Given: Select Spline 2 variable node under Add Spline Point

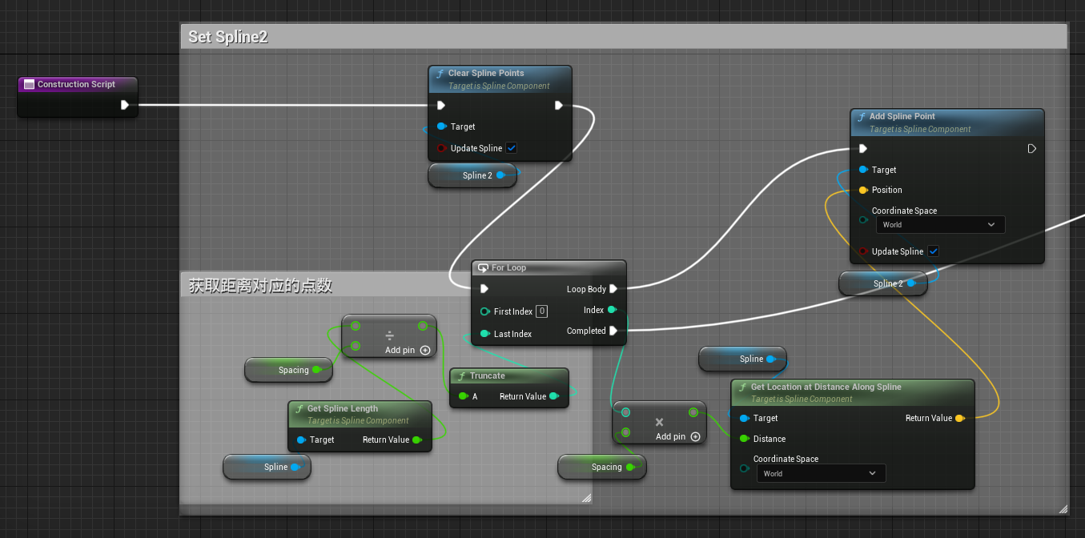Looking at the screenshot, I should tap(883, 283).
